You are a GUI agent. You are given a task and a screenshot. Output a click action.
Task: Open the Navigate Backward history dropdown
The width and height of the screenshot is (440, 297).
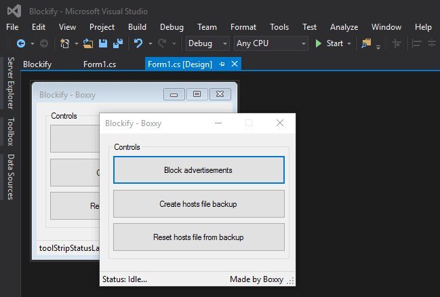33,43
